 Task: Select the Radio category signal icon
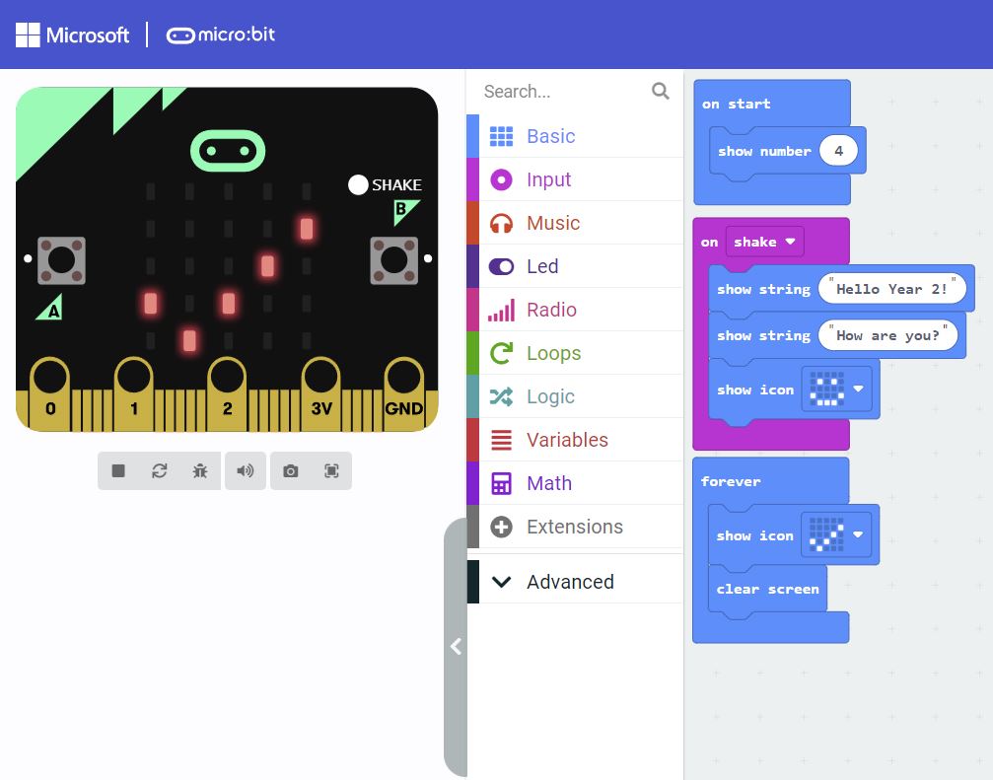click(x=504, y=310)
